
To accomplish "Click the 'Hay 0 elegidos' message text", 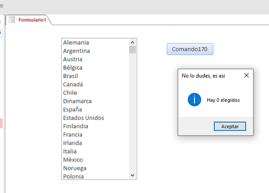I will click(x=223, y=100).
